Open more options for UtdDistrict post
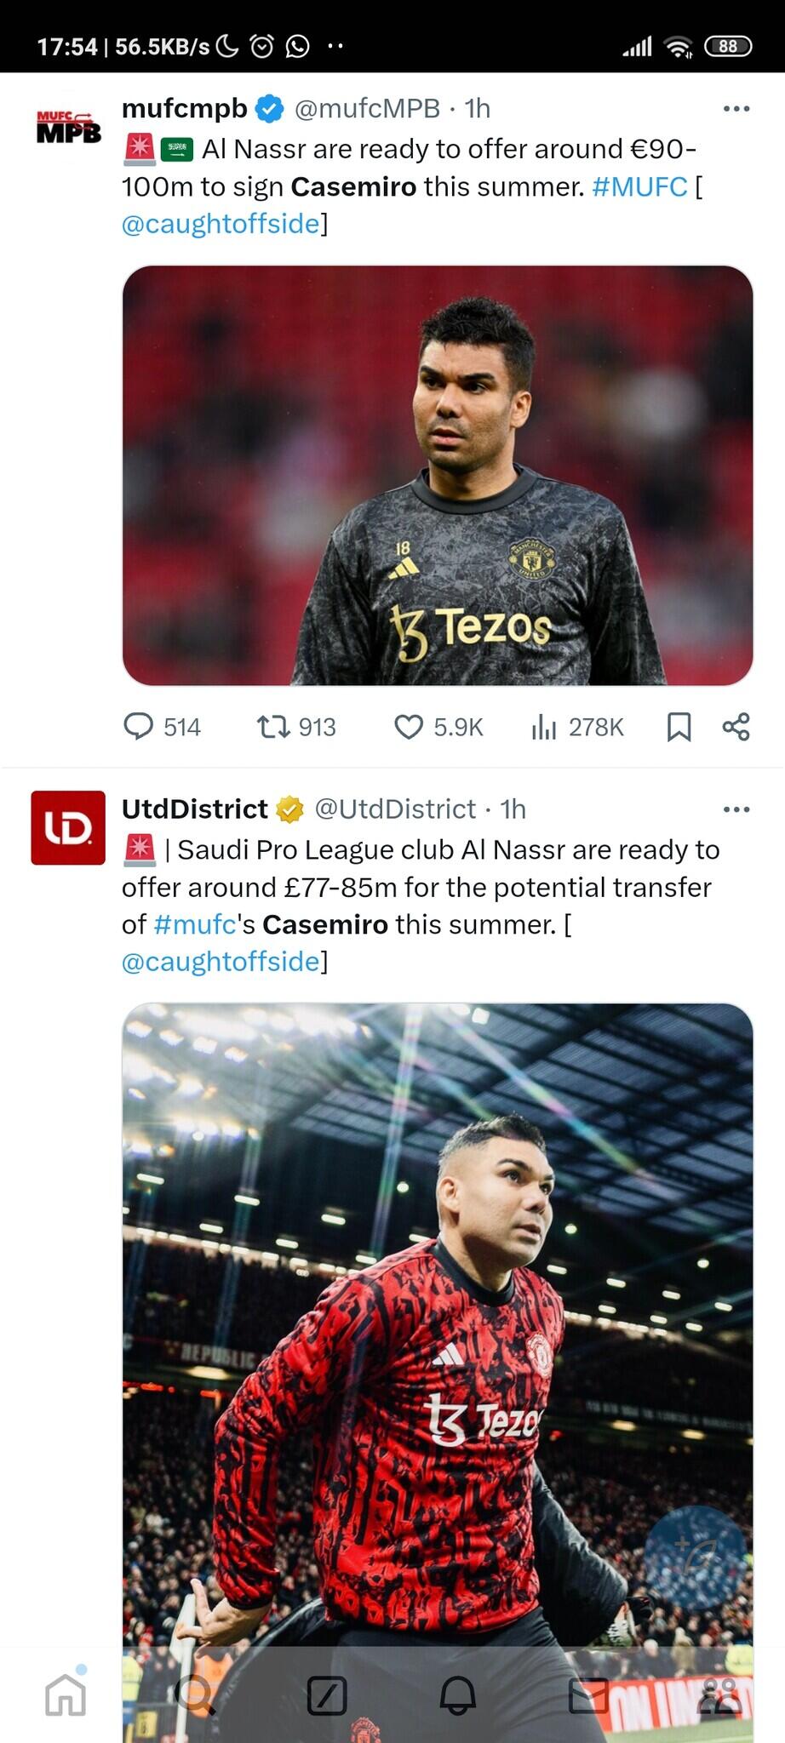 [736, 809]
